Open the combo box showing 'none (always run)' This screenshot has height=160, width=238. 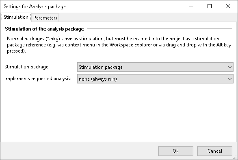(155, 79)
